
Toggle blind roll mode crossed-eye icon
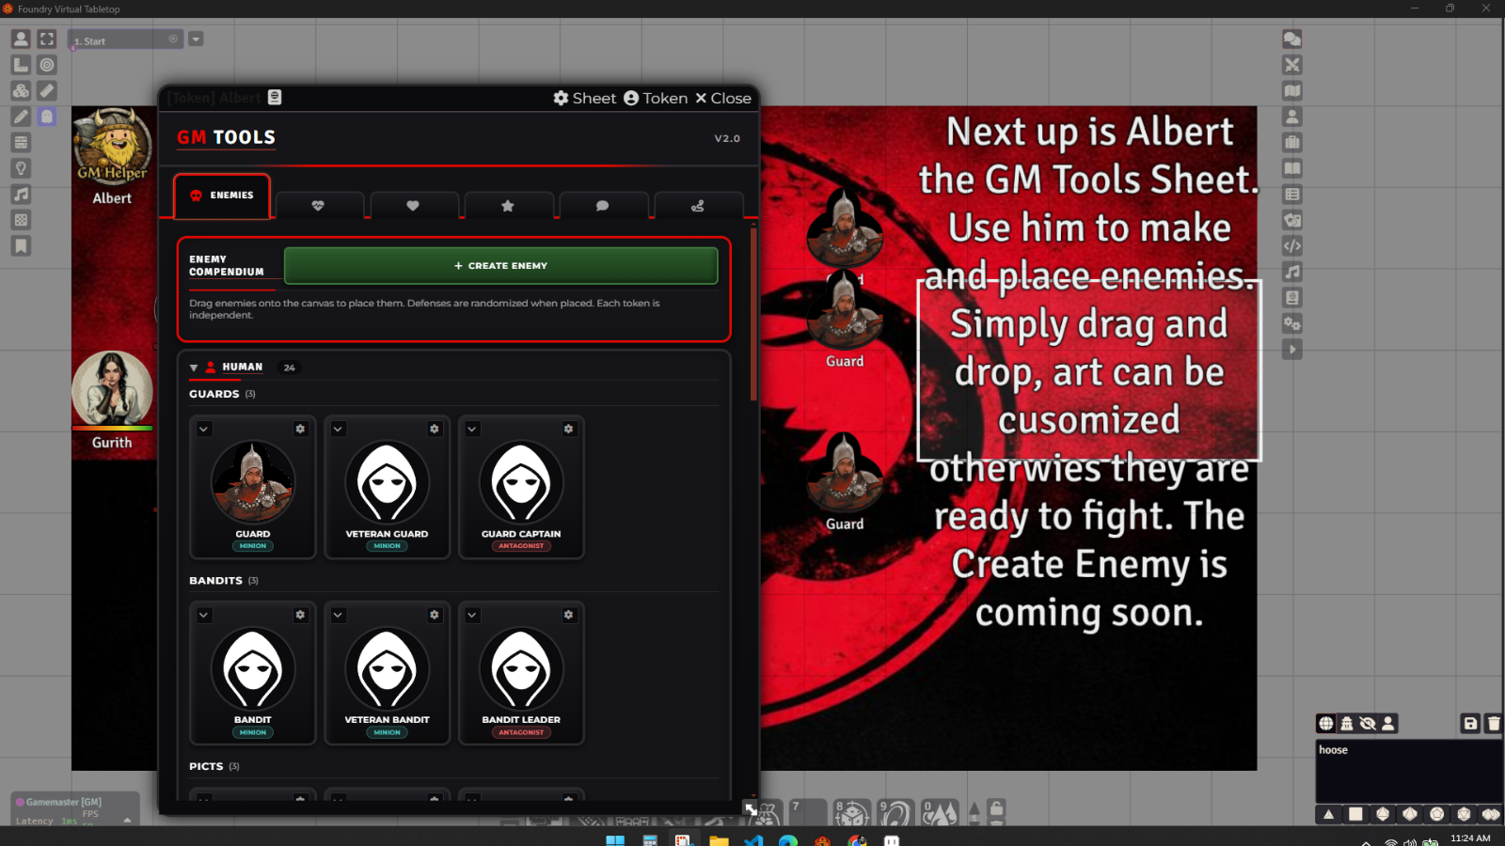[1368, 723]
